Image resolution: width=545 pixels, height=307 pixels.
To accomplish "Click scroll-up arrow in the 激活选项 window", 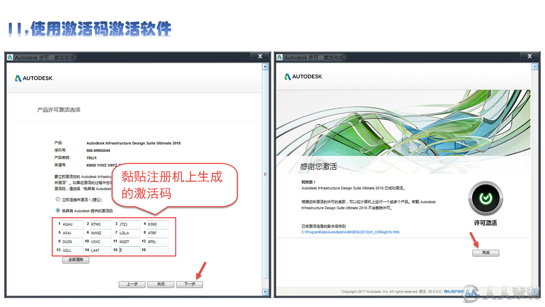I will pos(266,67).
